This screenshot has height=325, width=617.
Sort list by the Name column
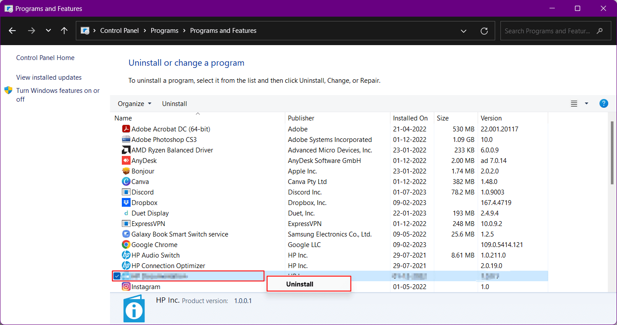coord(197,118)
